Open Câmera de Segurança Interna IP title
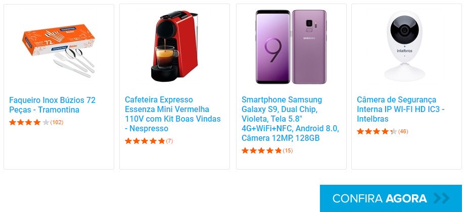This screenshot has width=464, height=212. 400,109
